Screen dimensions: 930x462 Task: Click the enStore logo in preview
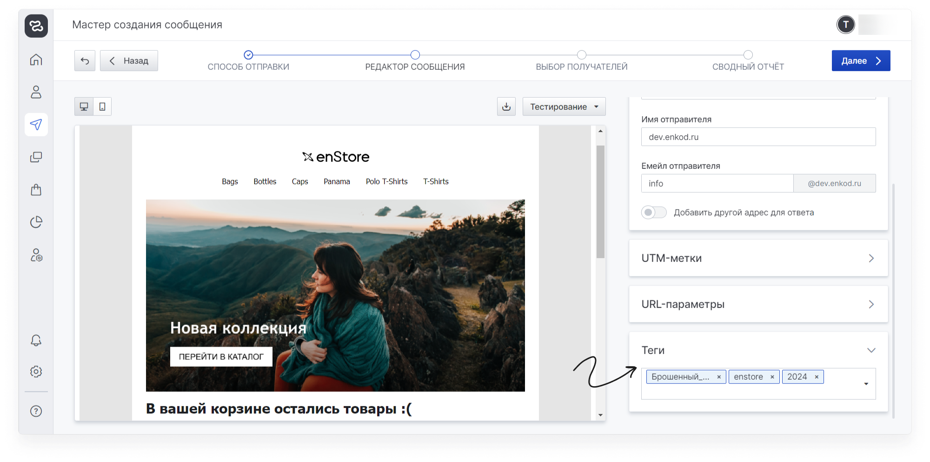(x=336, y=157)
